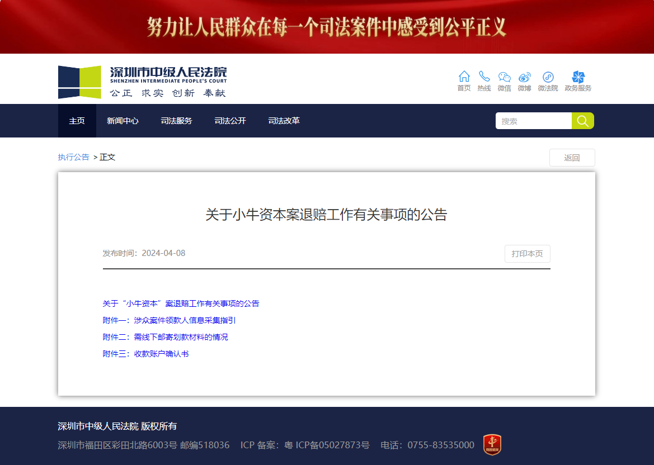Click in the 搜索 search input field
This screenshot has width=654, height=465.
pos(533,121)
